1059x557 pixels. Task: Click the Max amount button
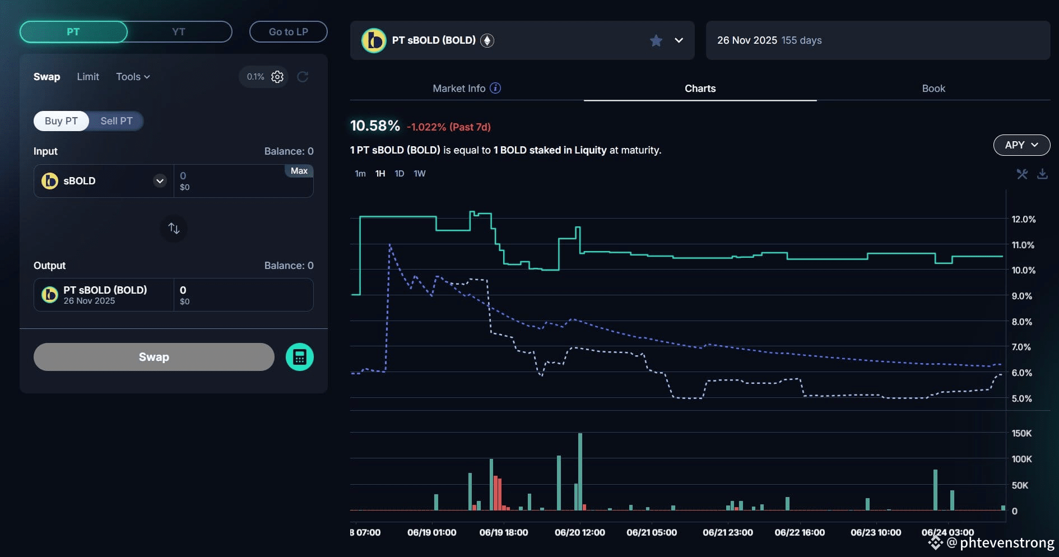(x=299, y=171)
